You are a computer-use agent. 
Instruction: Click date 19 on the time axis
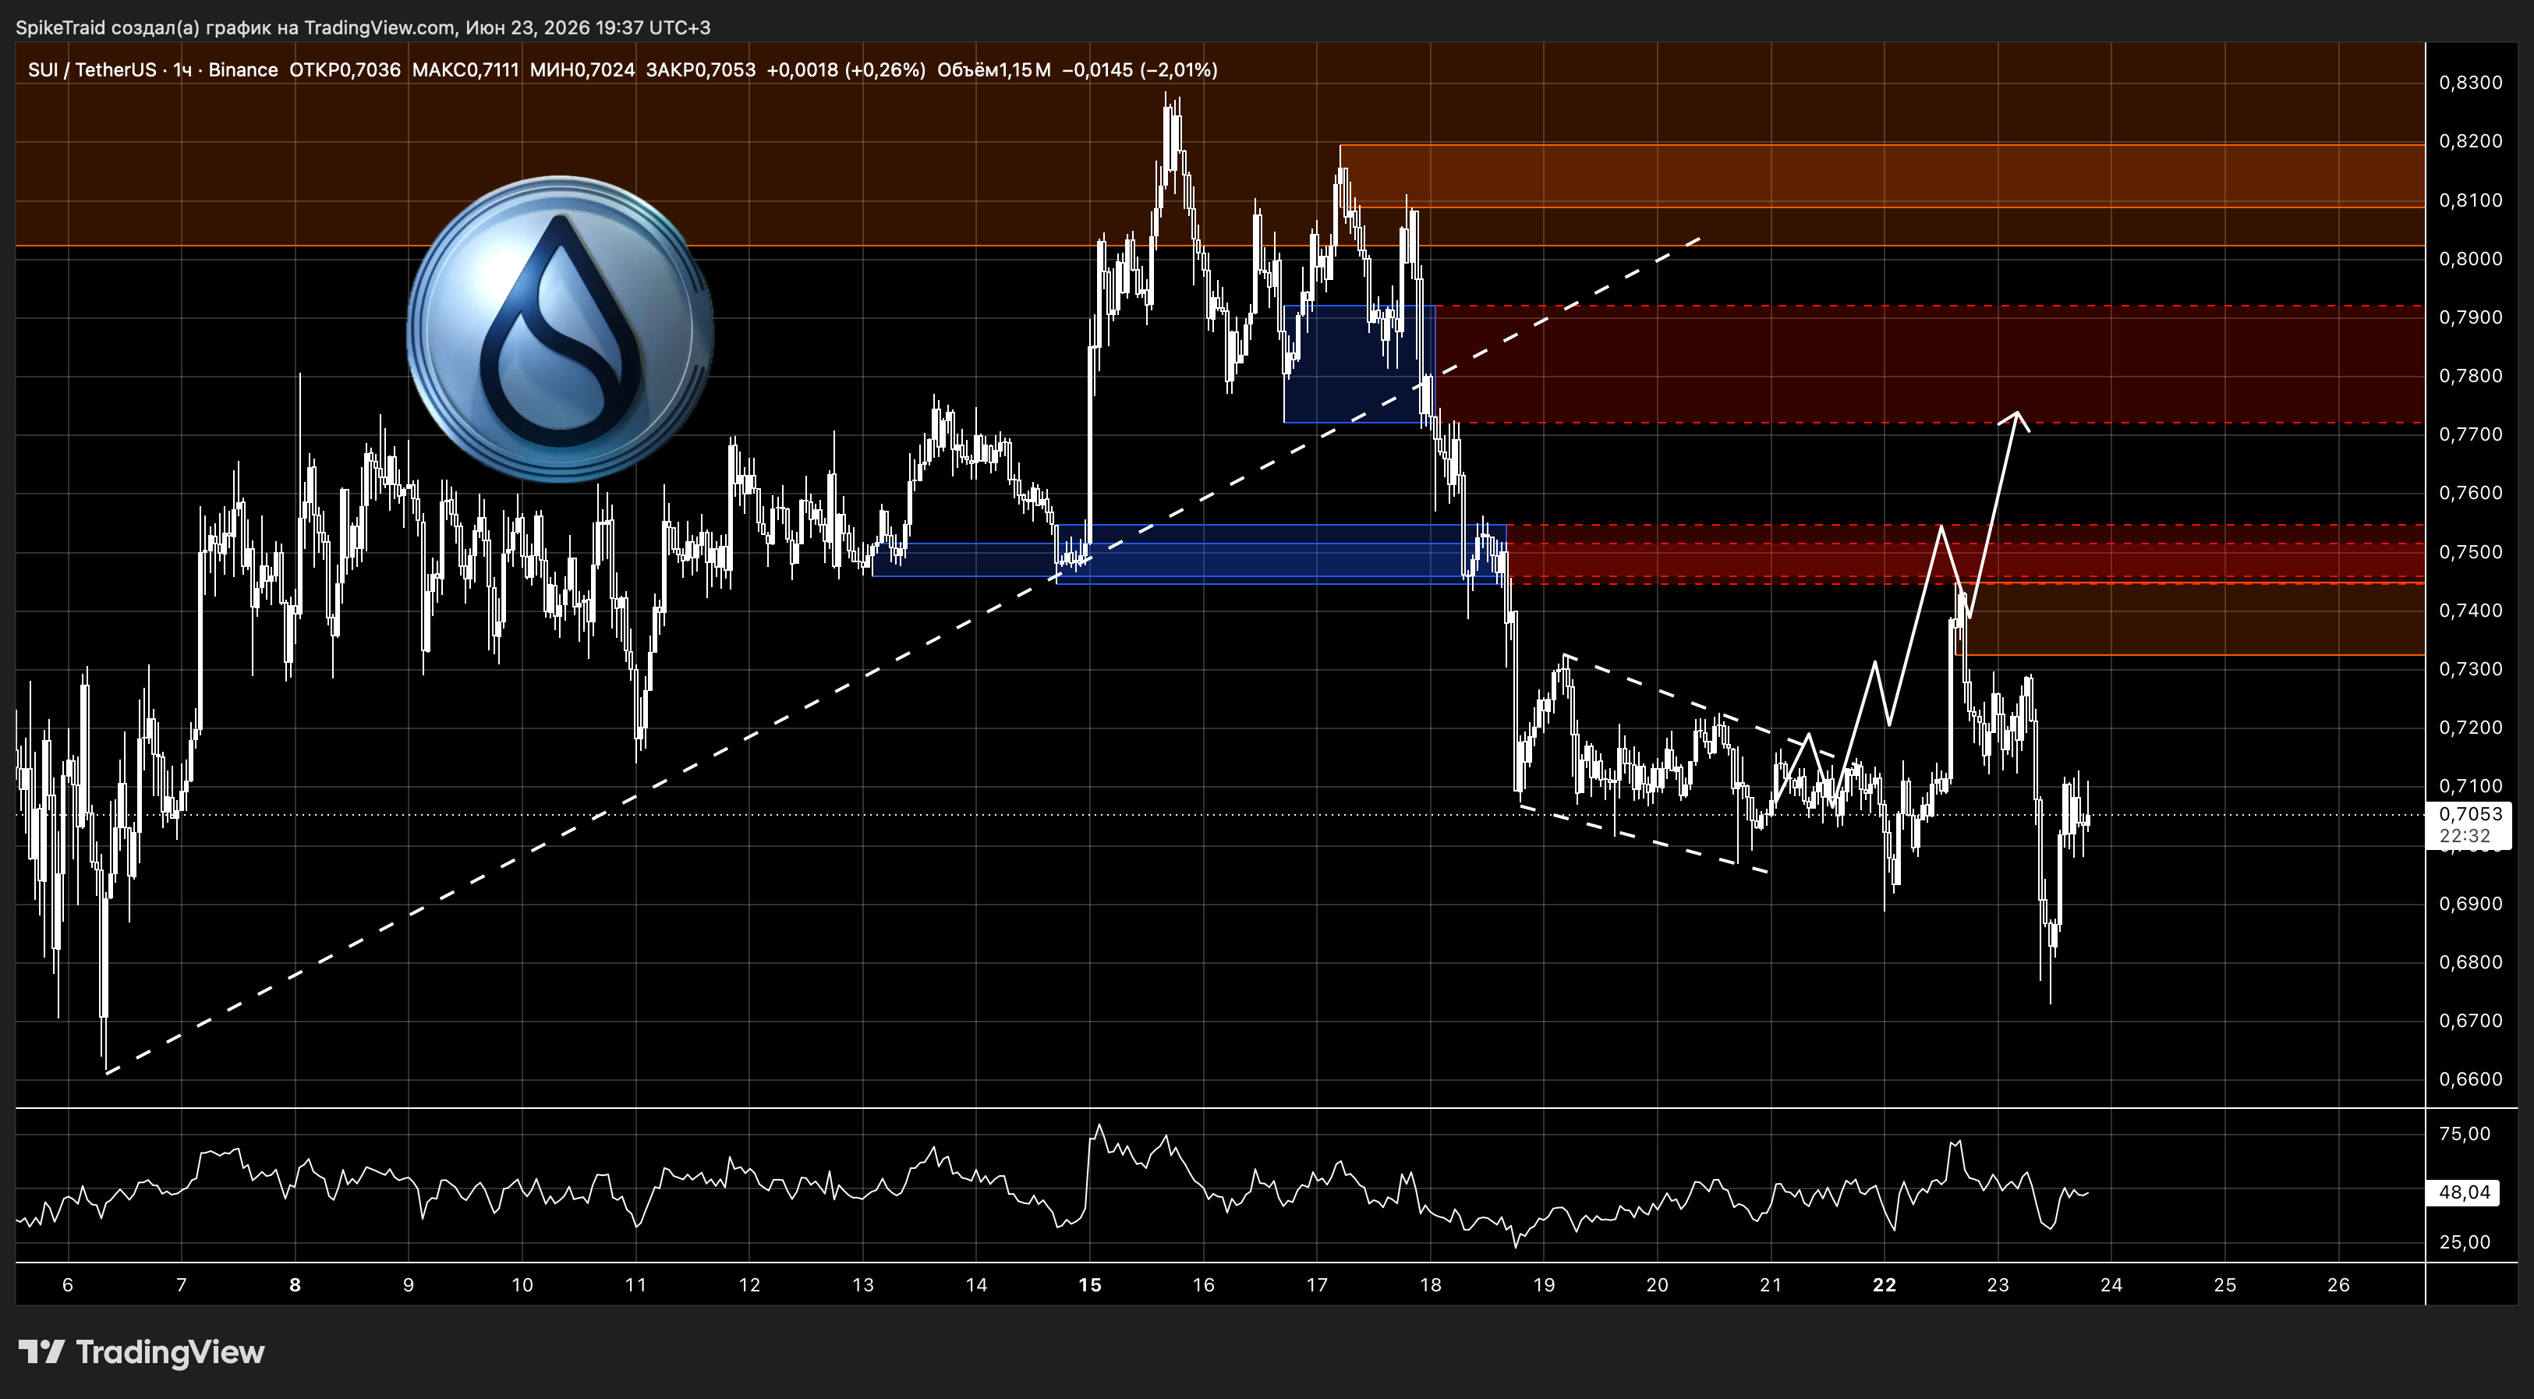(x=1545, y=1285)
